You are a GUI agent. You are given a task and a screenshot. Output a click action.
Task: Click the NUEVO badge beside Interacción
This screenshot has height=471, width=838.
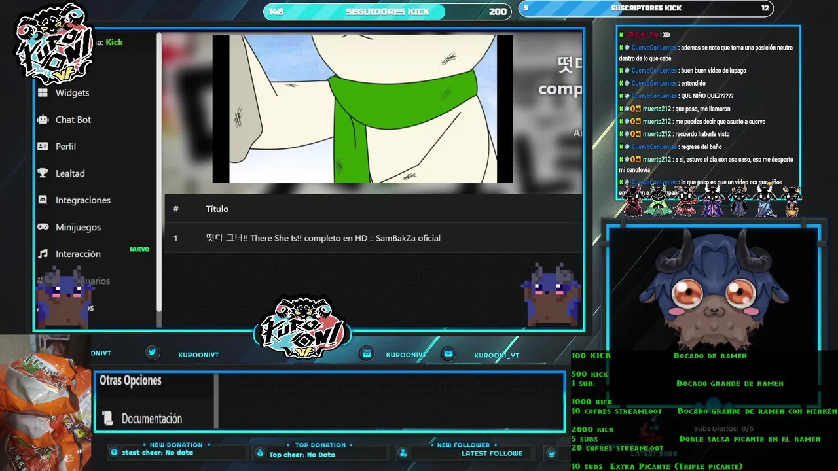(139, 249)
